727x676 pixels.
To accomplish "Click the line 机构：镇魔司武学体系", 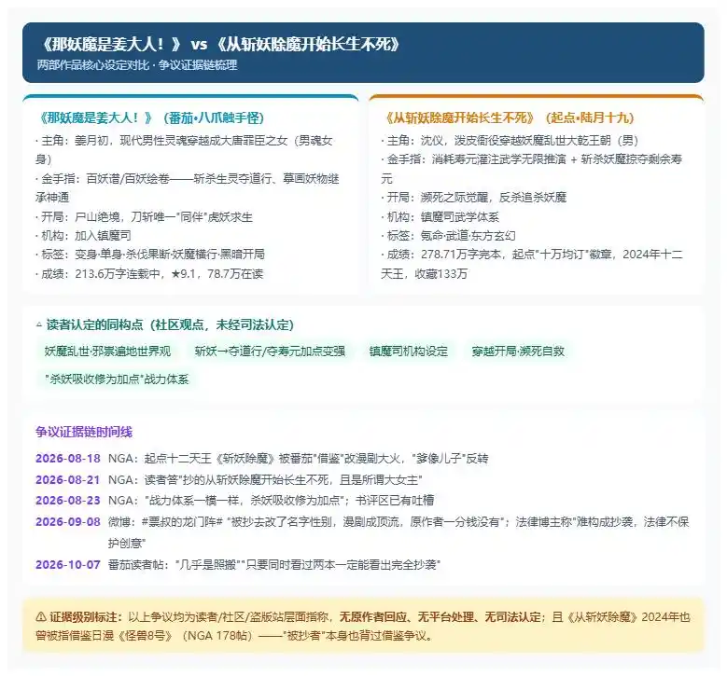I will click(x=440, y=217).
